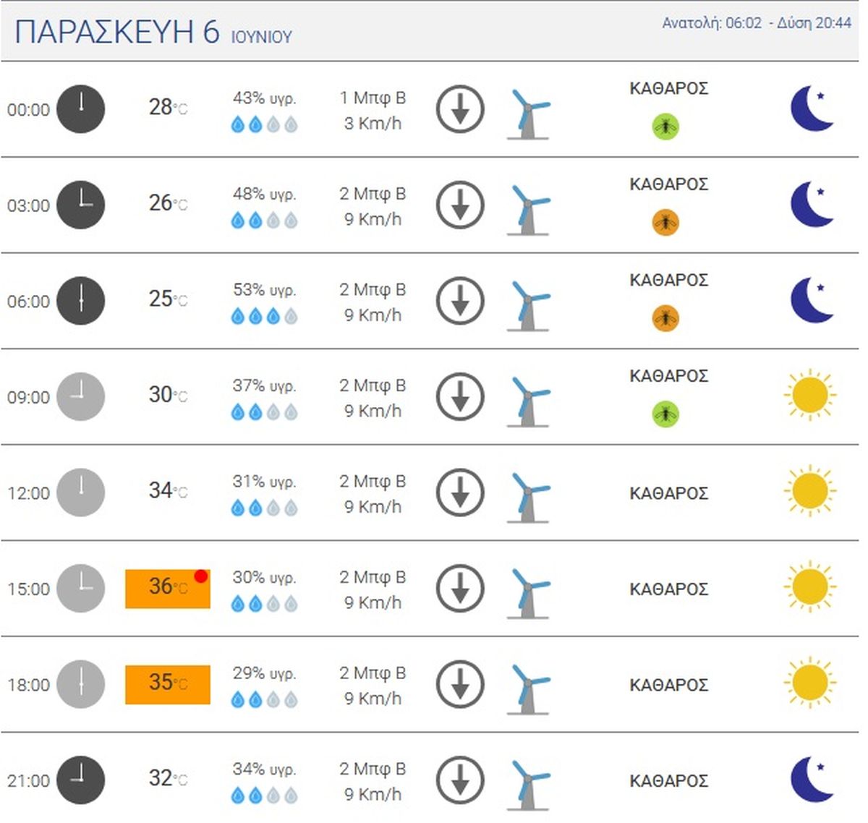Click the orange 36°C temperature box
The height and width of the screenshot is (823, 868).
tap(168, 589)
